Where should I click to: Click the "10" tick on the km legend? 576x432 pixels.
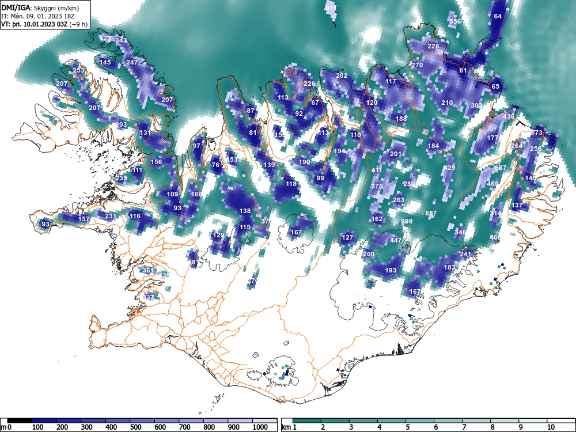point(551,427)
